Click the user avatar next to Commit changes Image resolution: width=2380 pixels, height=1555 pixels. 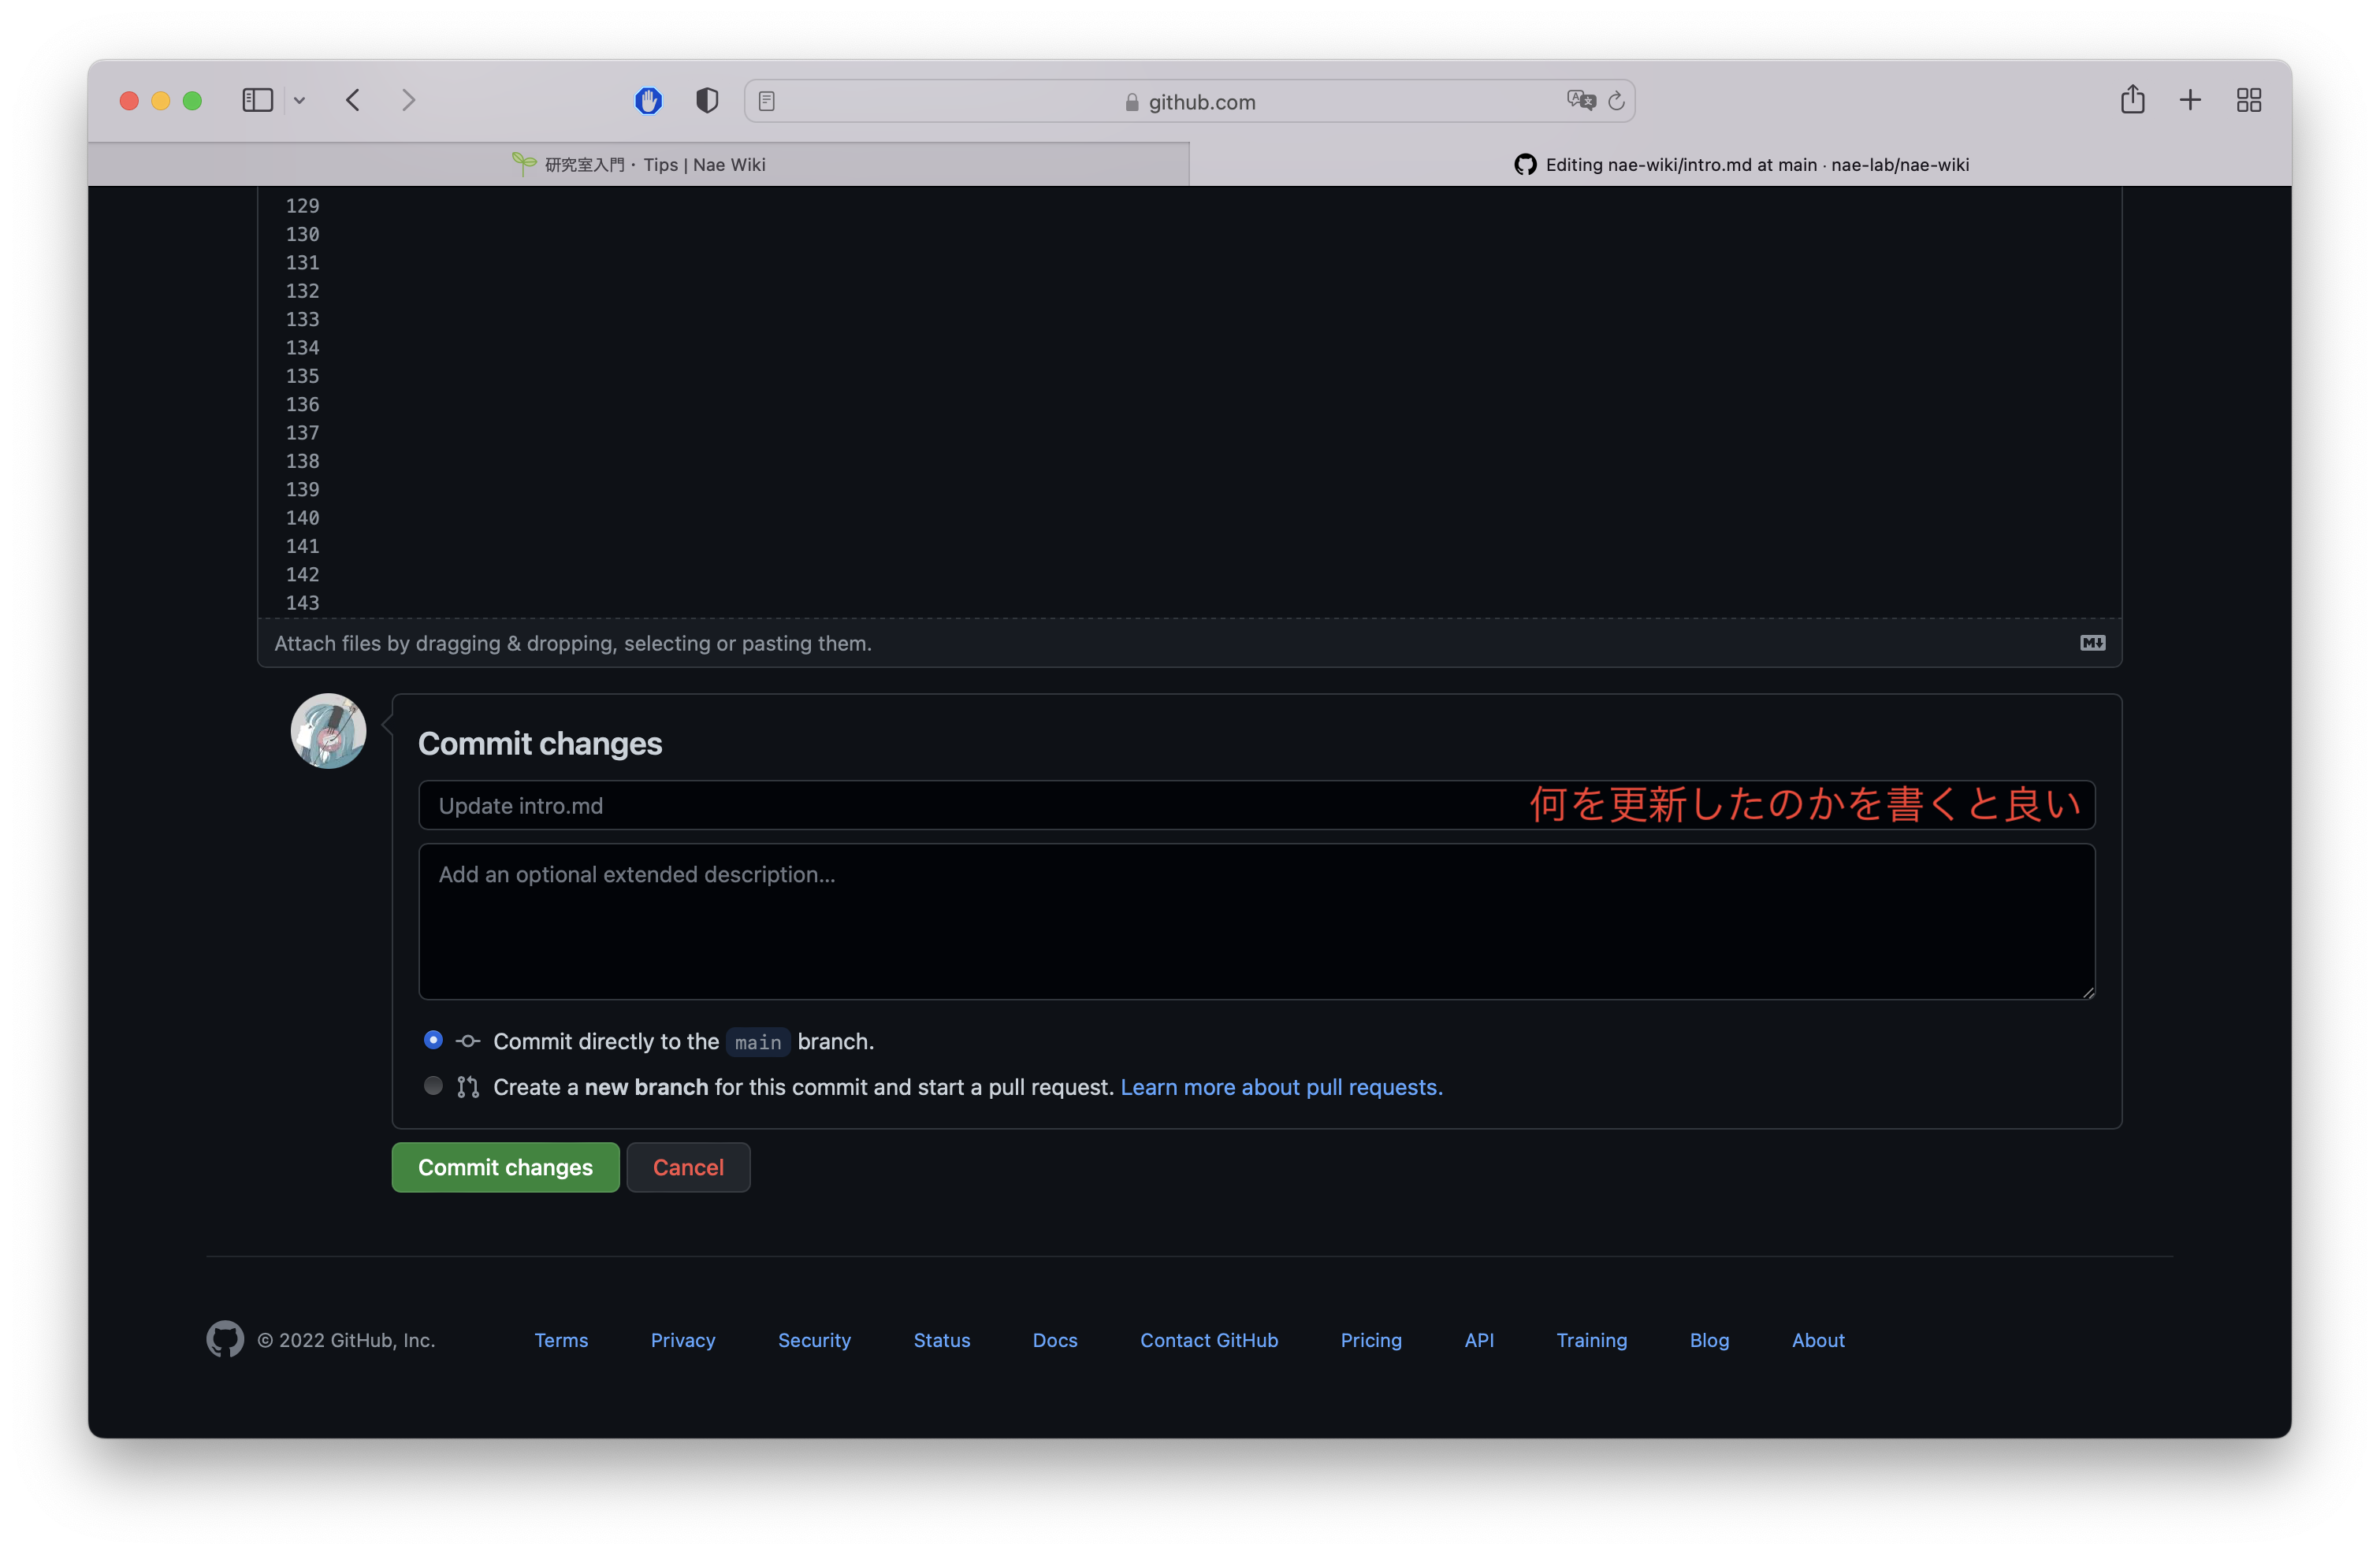coord(327,730)
